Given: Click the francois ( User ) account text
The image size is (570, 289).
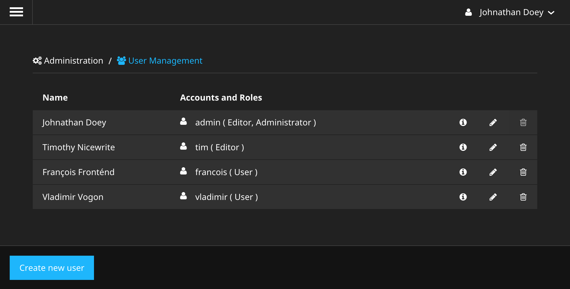Looking at the screenshot, I should [226, 172].
